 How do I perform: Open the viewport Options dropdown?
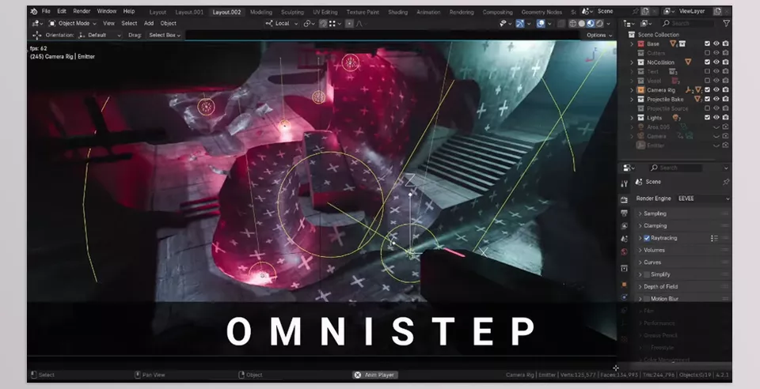point(599,36)
